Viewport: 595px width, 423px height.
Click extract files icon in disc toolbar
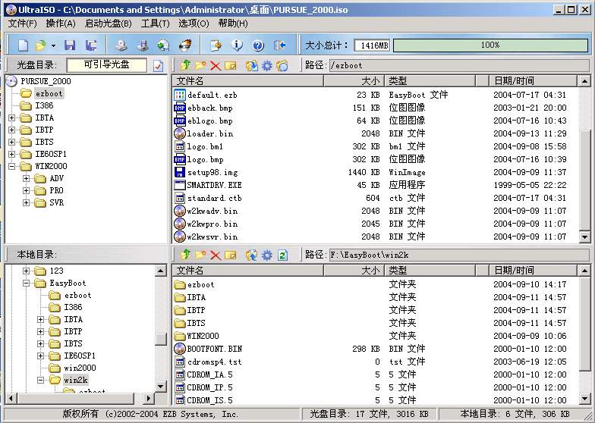252,65
